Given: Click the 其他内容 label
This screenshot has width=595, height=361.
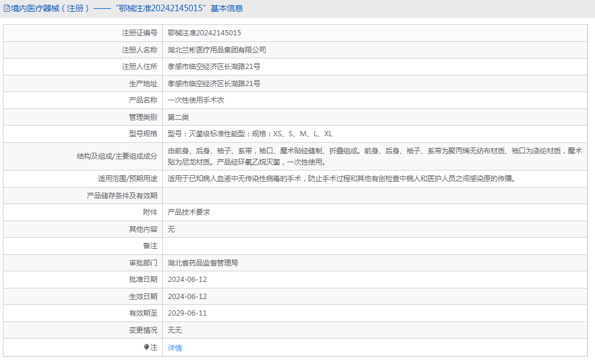Looking at the screenshot, I should pos(143,229).
